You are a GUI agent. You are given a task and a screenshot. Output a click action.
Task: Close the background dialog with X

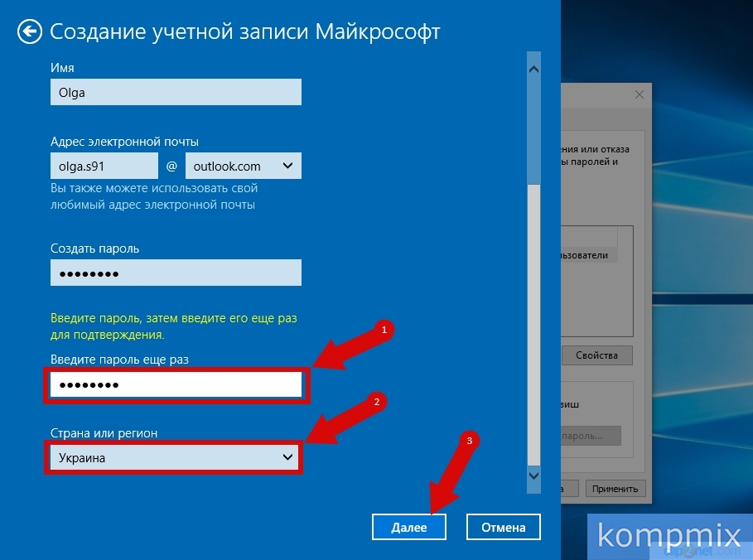tap(640, 94)
